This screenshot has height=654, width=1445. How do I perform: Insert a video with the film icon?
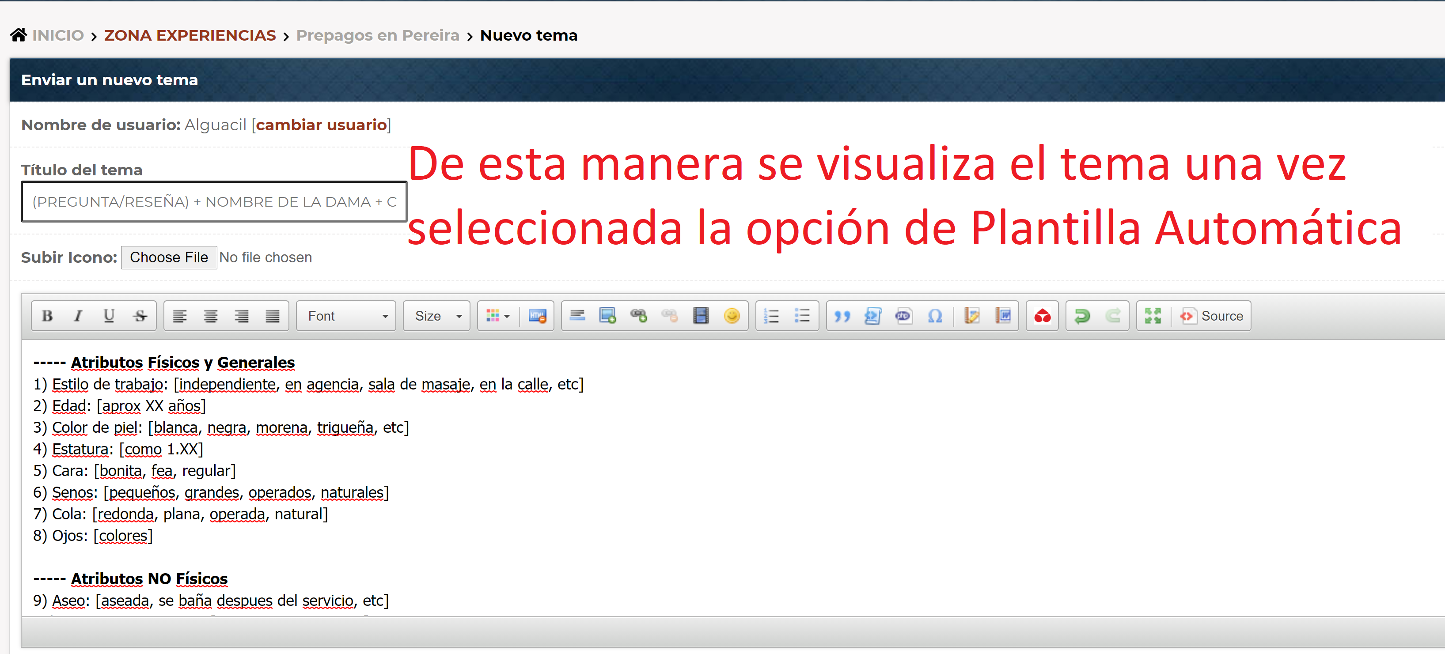(x=701, y=316)
